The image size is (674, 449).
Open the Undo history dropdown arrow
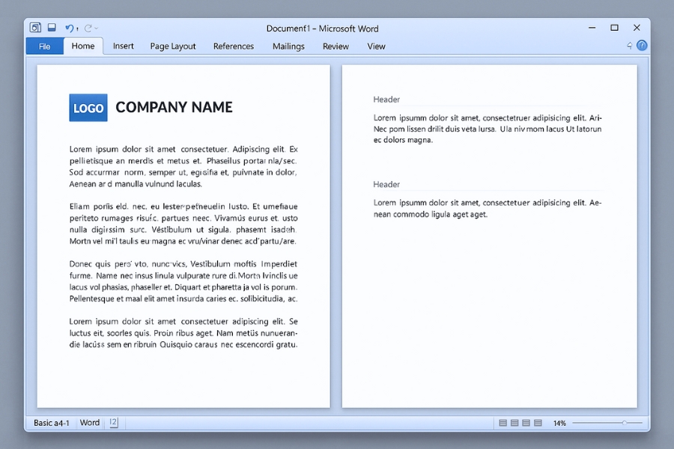(x=77, y=30)
